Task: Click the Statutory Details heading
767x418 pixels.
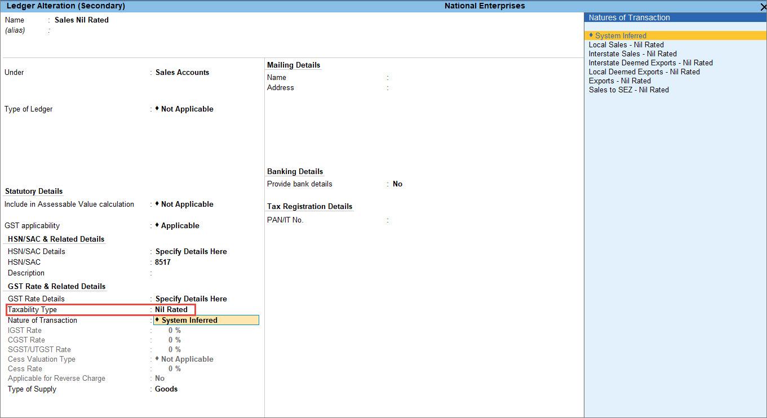Action: (34, 191)
